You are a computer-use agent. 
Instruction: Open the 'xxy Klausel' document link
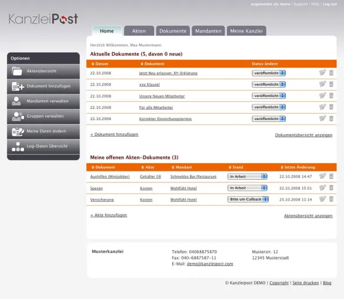click(149, 85)
